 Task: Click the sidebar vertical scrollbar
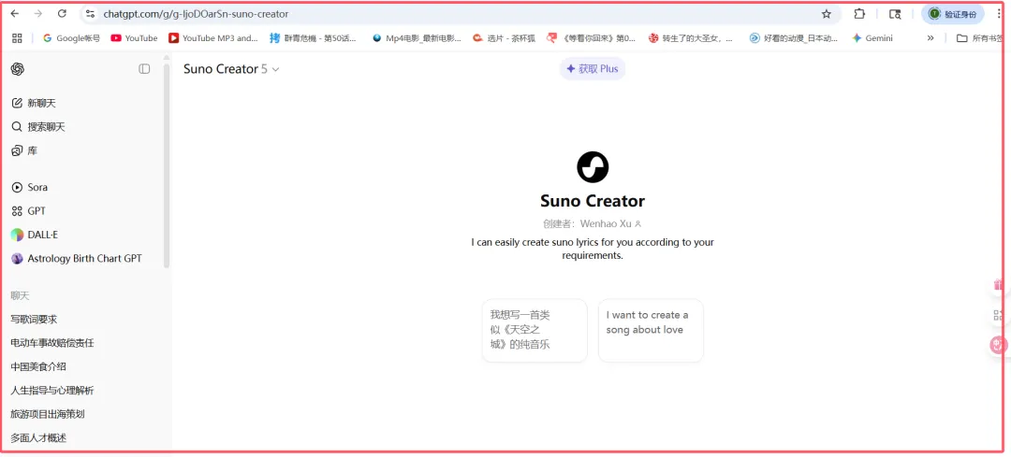[x=167, y=167]
